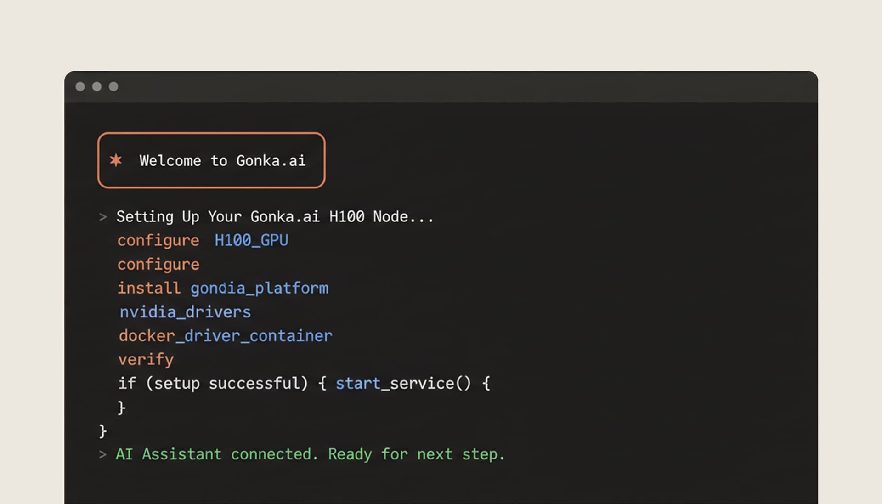The width and height of the screenshot is (882, 504).
Task: Select the 'H100_GPU' blue label
Action: (x=252, y=240)
